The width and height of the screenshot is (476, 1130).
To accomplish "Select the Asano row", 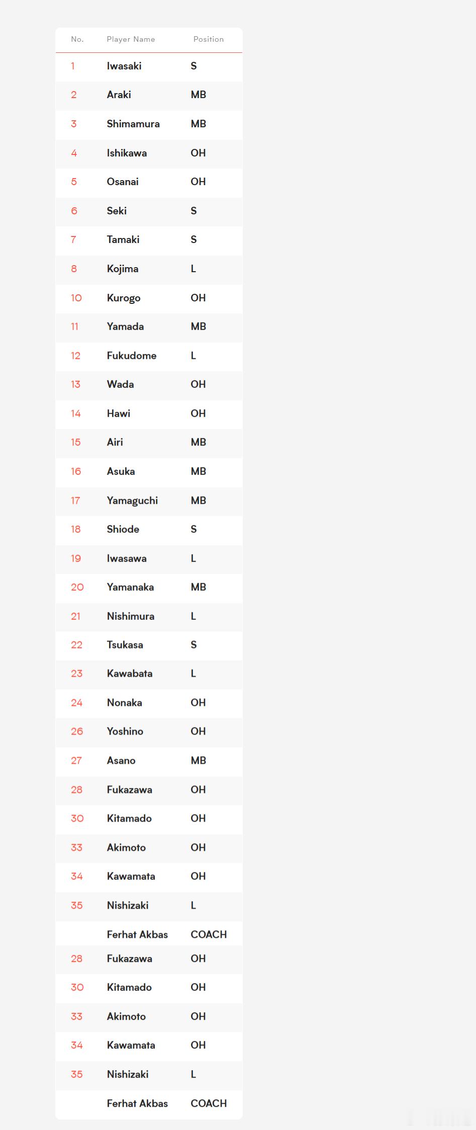I will [x=149, y=761].
